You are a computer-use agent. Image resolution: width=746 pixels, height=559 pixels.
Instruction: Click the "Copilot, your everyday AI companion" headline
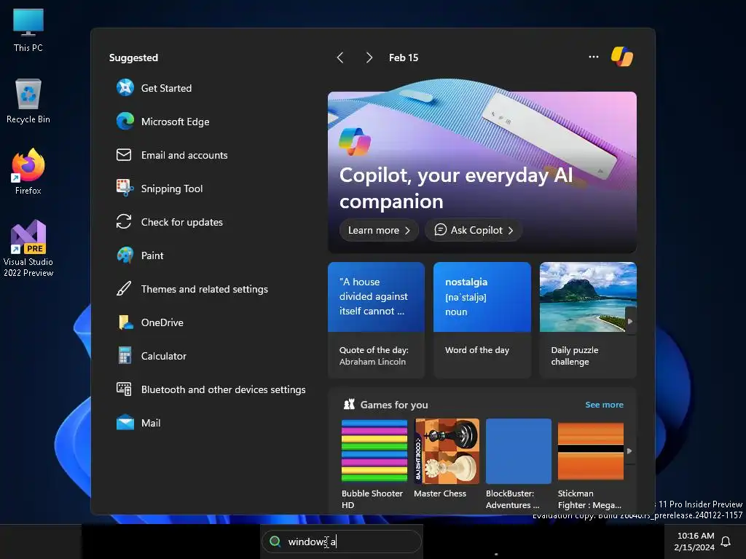[x=456, y=189]
